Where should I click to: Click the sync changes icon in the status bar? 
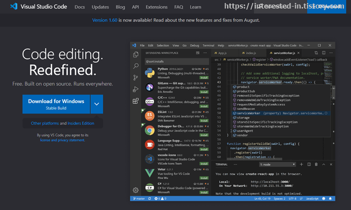click(149, 198)
